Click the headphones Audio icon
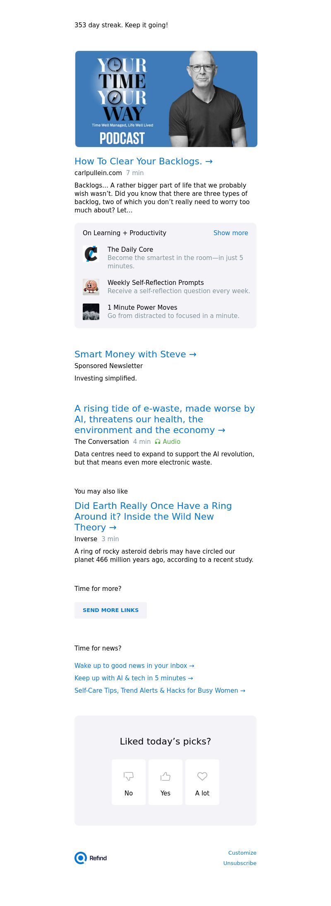 (158, 442)
